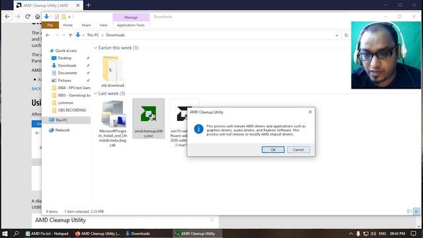
Task: Open the Share ribbon tab
Action: click(86, 25)
